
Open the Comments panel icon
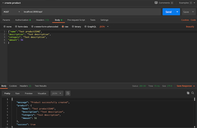[156, 3]
